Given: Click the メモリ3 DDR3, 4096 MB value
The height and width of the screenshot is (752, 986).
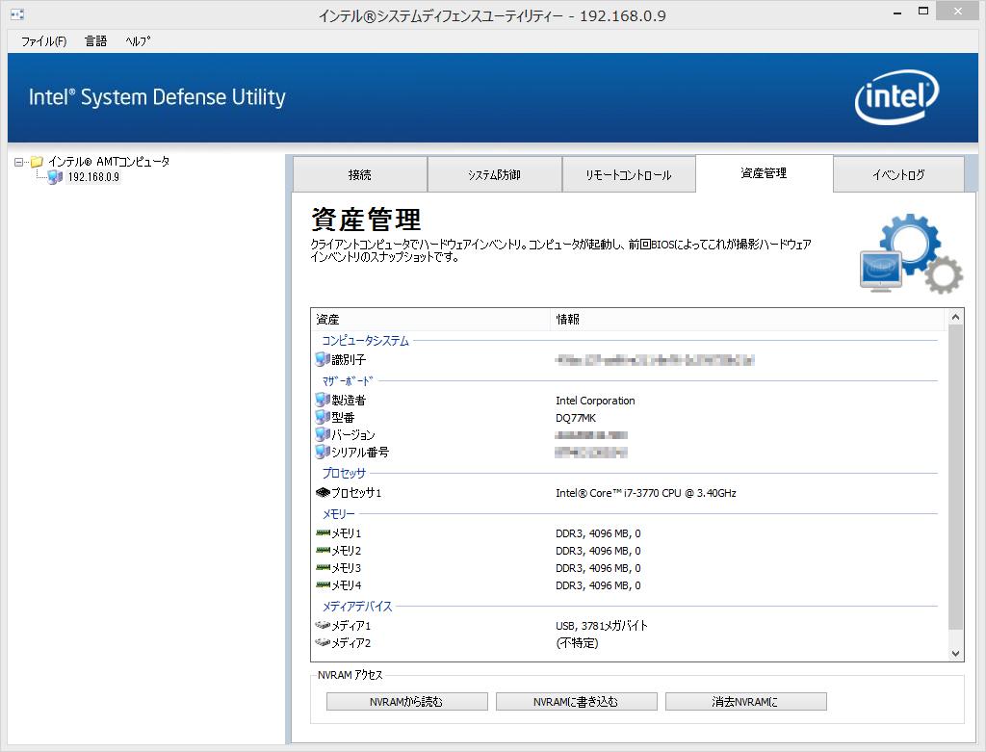Looking at the screenshot, I should (x=598, y=568).
